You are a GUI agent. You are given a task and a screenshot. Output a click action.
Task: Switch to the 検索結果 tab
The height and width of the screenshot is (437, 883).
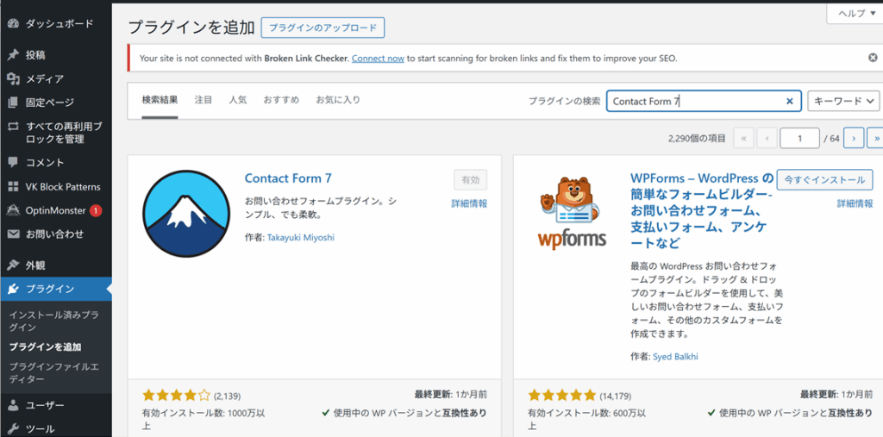point(160,100)
